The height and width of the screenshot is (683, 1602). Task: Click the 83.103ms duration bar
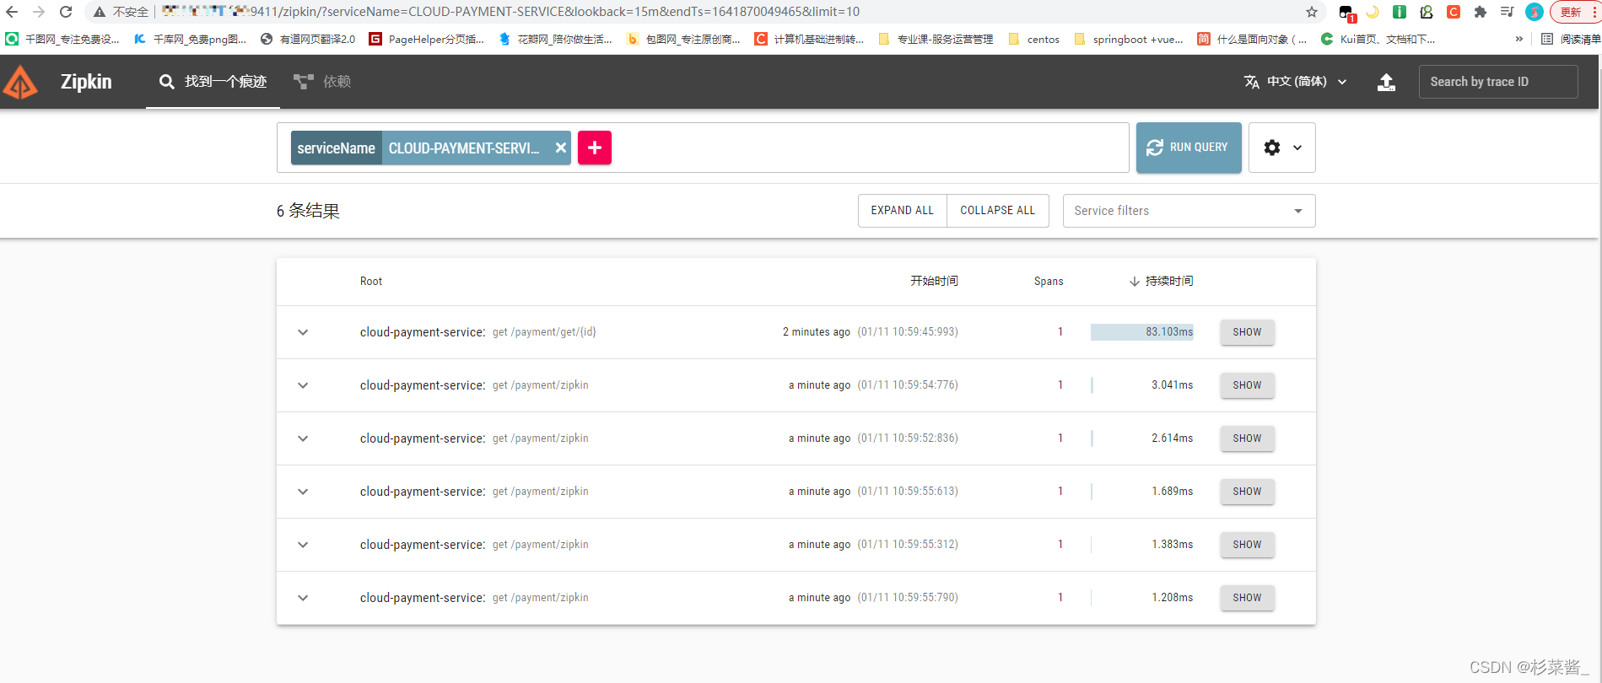pos(1142,332)
